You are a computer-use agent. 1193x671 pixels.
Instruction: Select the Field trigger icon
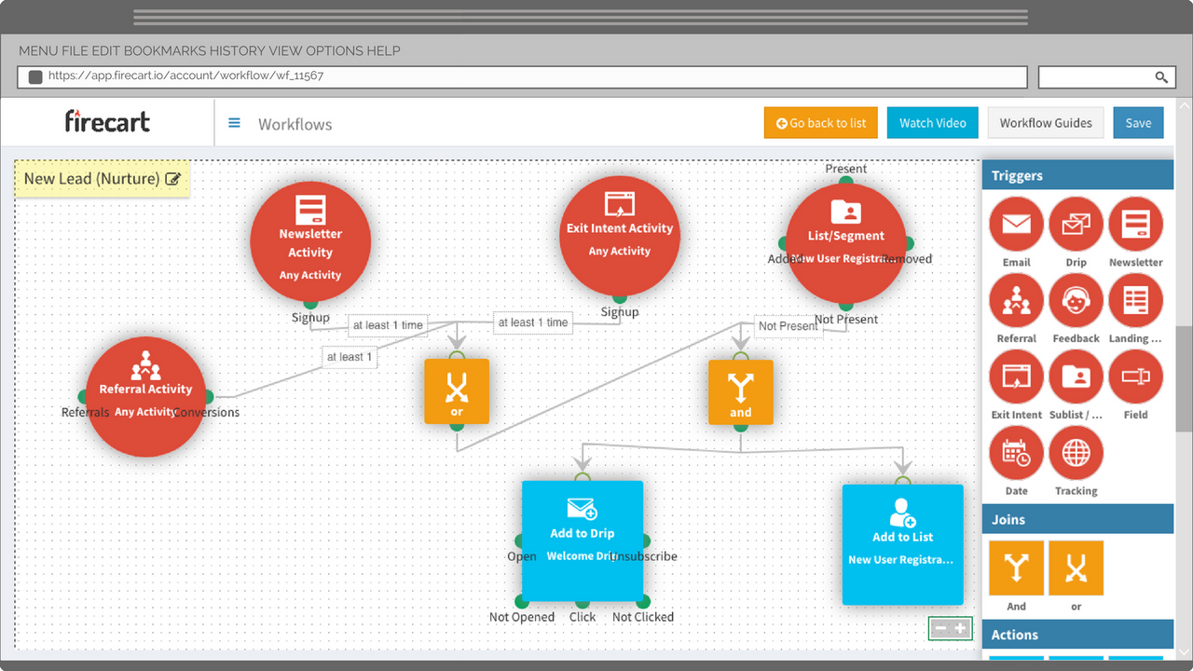(x=1135, y=377)
